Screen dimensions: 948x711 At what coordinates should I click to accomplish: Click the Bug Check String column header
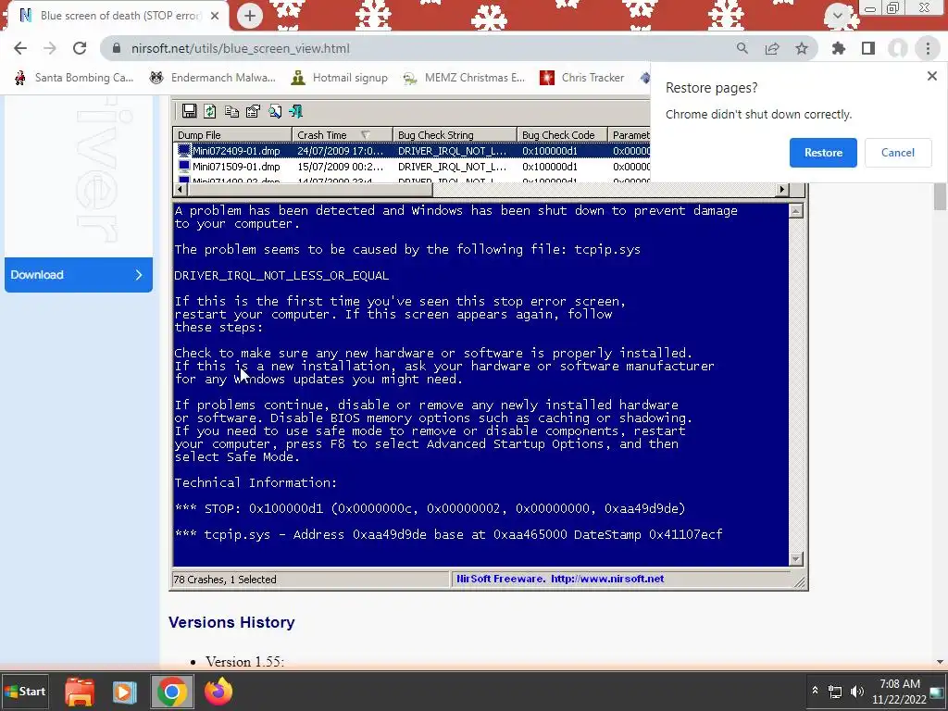click(455, 135)
